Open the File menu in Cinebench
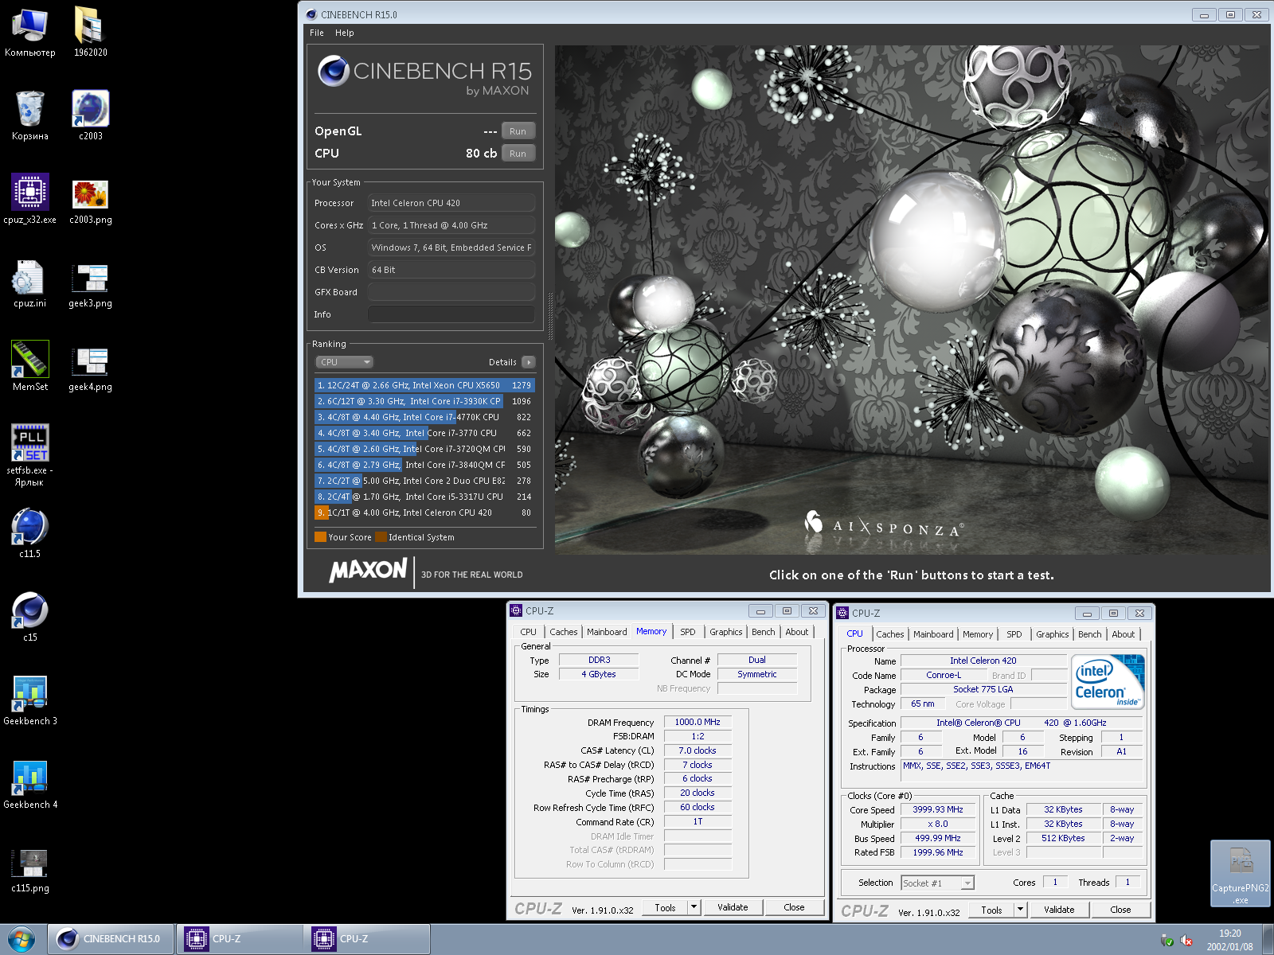The width and height of the screenshot is (1274, 955). pos(317,33)
